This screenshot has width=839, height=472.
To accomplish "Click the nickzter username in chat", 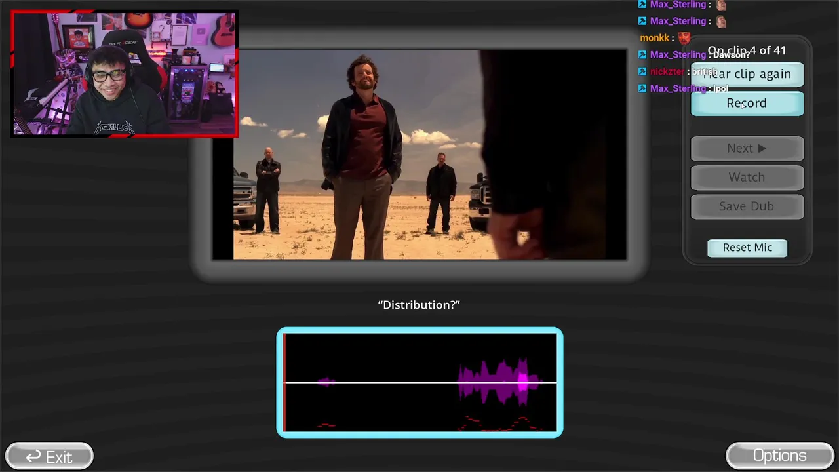I will click(667, 71).
